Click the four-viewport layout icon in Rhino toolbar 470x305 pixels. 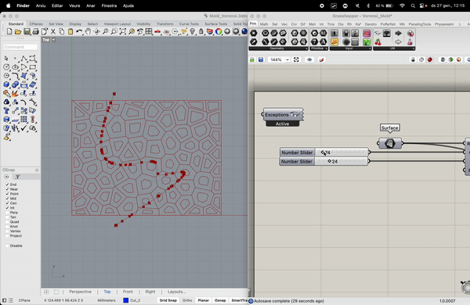pyautogui.click(x=149, y=31)
